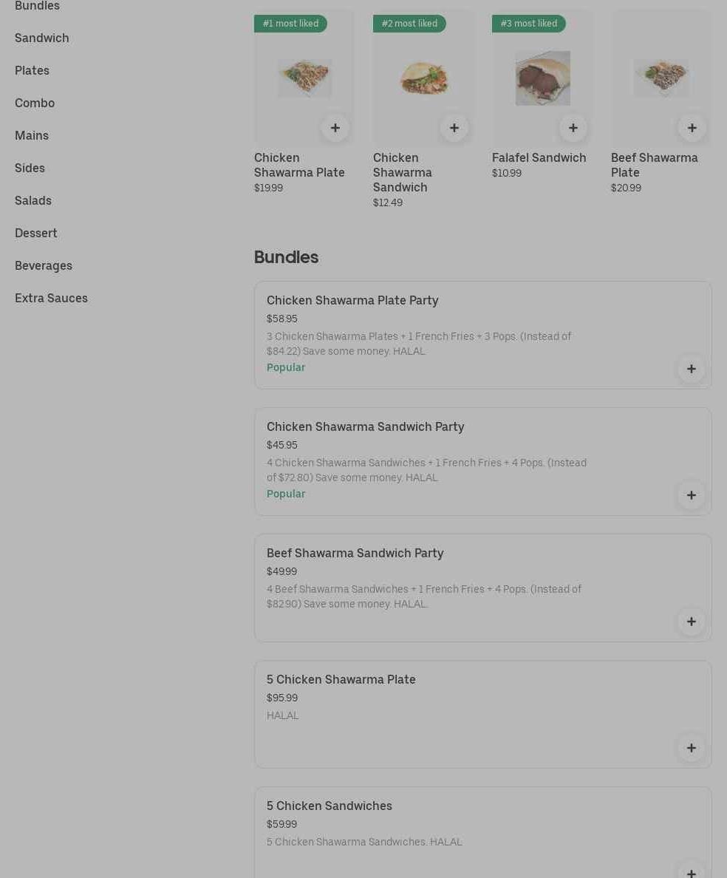Select Plates category in sidebar
Image resolution: width=727 pixels, height=878 pixels.
point(32,70)
